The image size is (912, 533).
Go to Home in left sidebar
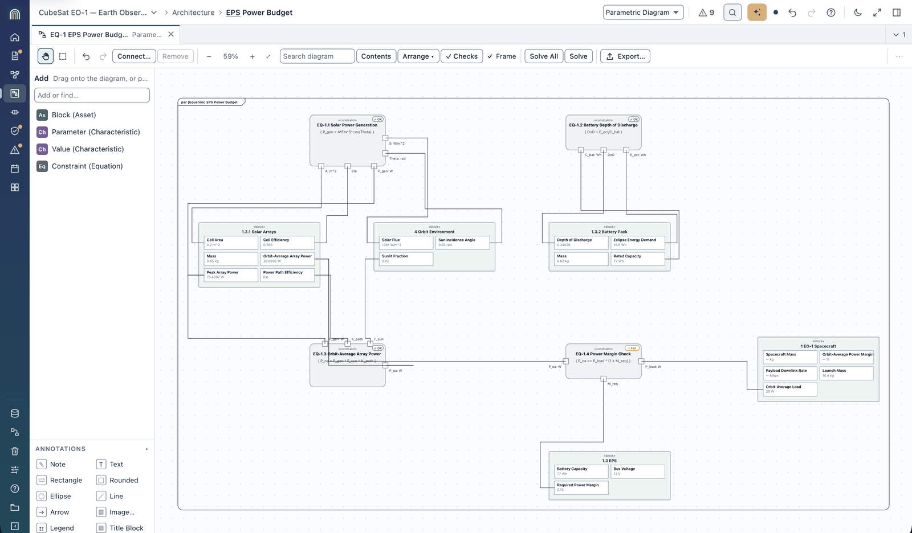pyautogui.click(x=15, y=37)
